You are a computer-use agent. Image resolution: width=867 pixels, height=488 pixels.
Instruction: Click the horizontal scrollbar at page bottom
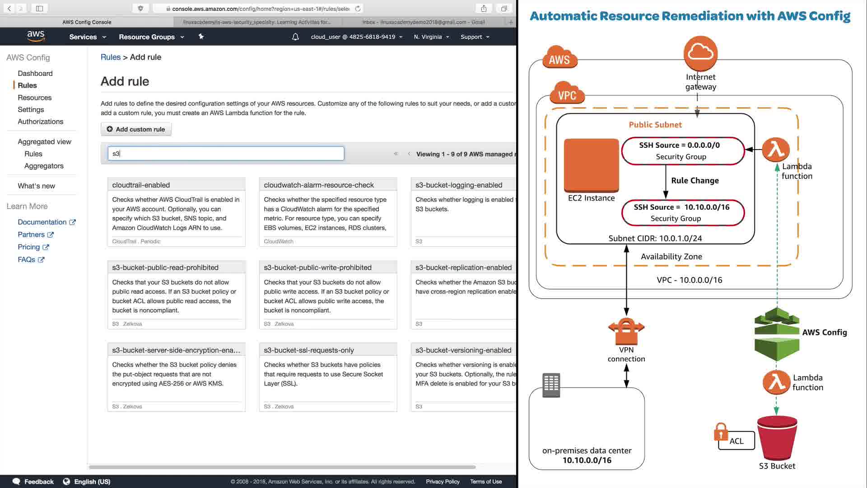282,467
